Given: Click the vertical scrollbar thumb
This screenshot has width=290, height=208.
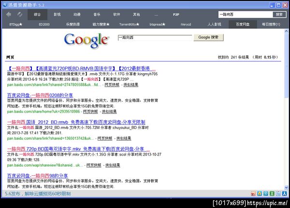Looking at the screenshot, I should click(x=286, y=66).
